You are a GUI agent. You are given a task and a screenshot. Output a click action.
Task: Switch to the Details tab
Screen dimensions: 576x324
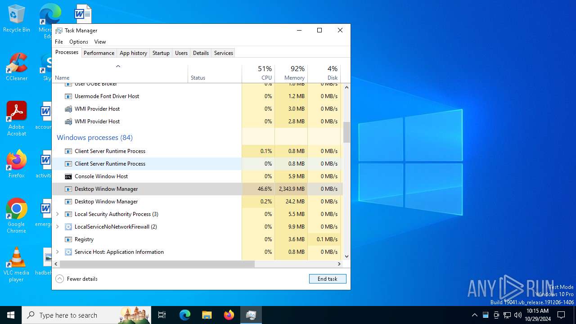pos(201,53)
